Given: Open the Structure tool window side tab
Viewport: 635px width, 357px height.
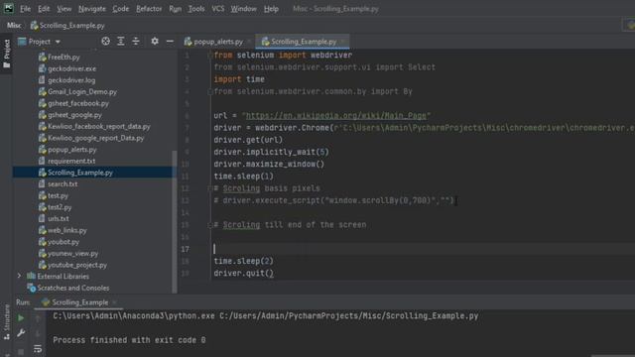Looking at the screenshot, I should [7, 321].
